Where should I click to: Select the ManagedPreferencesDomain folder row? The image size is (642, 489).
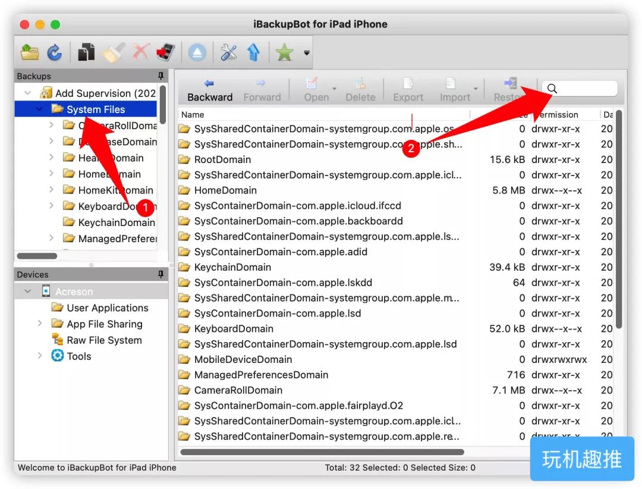coord(395,375)
